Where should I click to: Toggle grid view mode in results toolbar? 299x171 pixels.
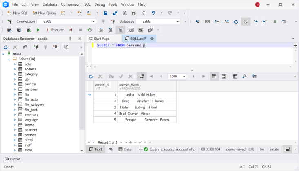[214, 76]
